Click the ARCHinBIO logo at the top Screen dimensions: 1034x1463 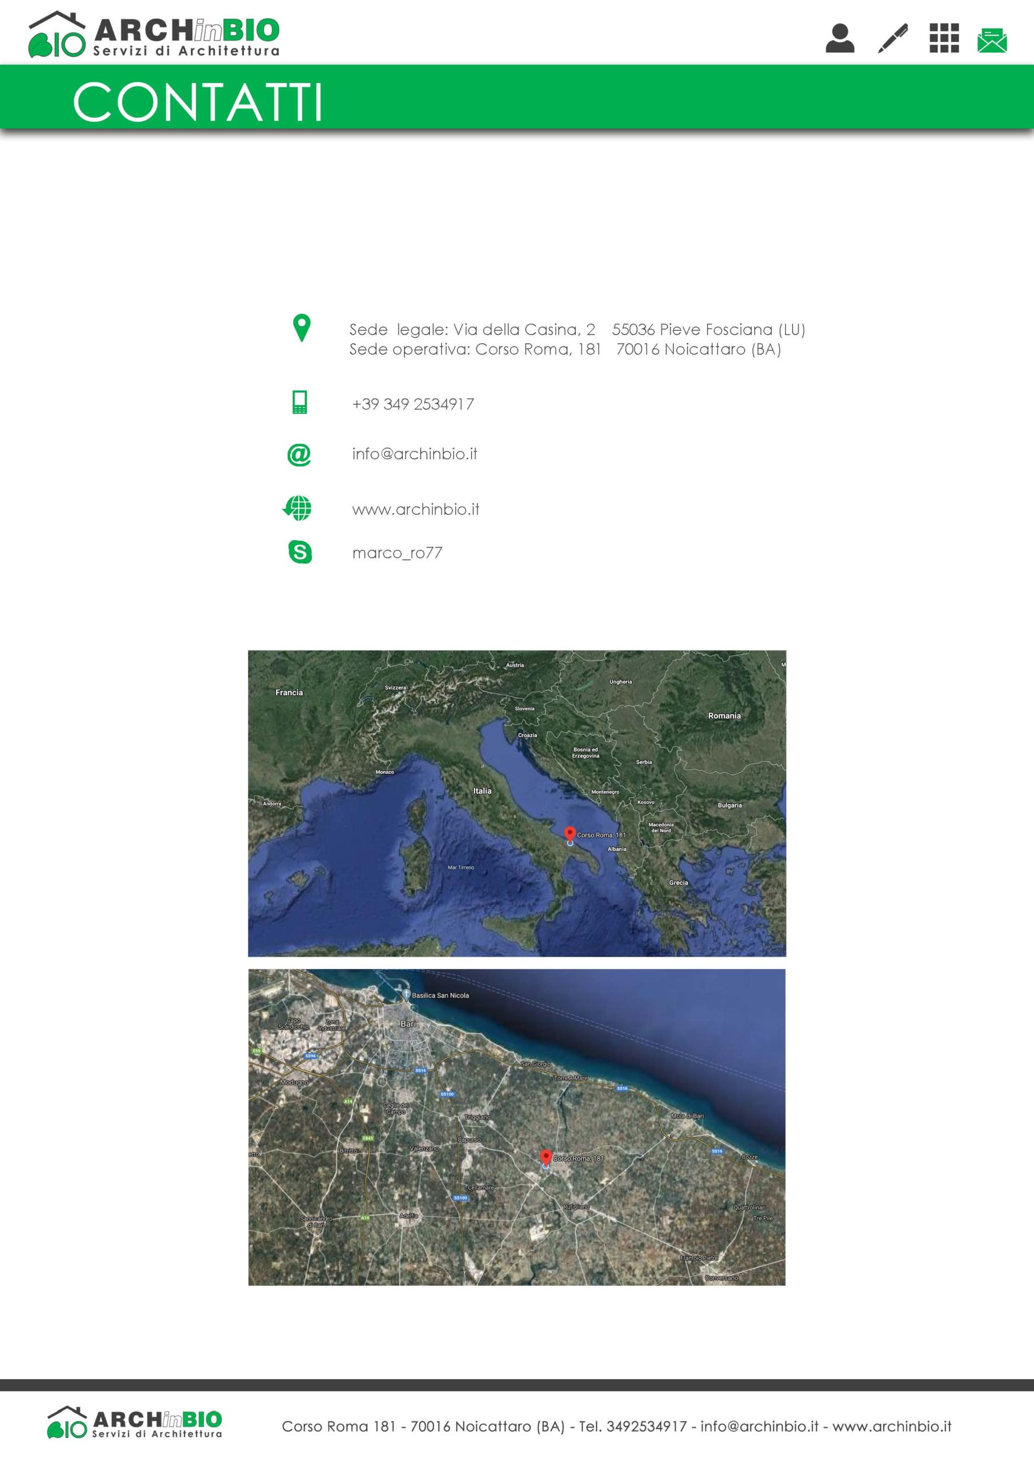coord(154,34)
